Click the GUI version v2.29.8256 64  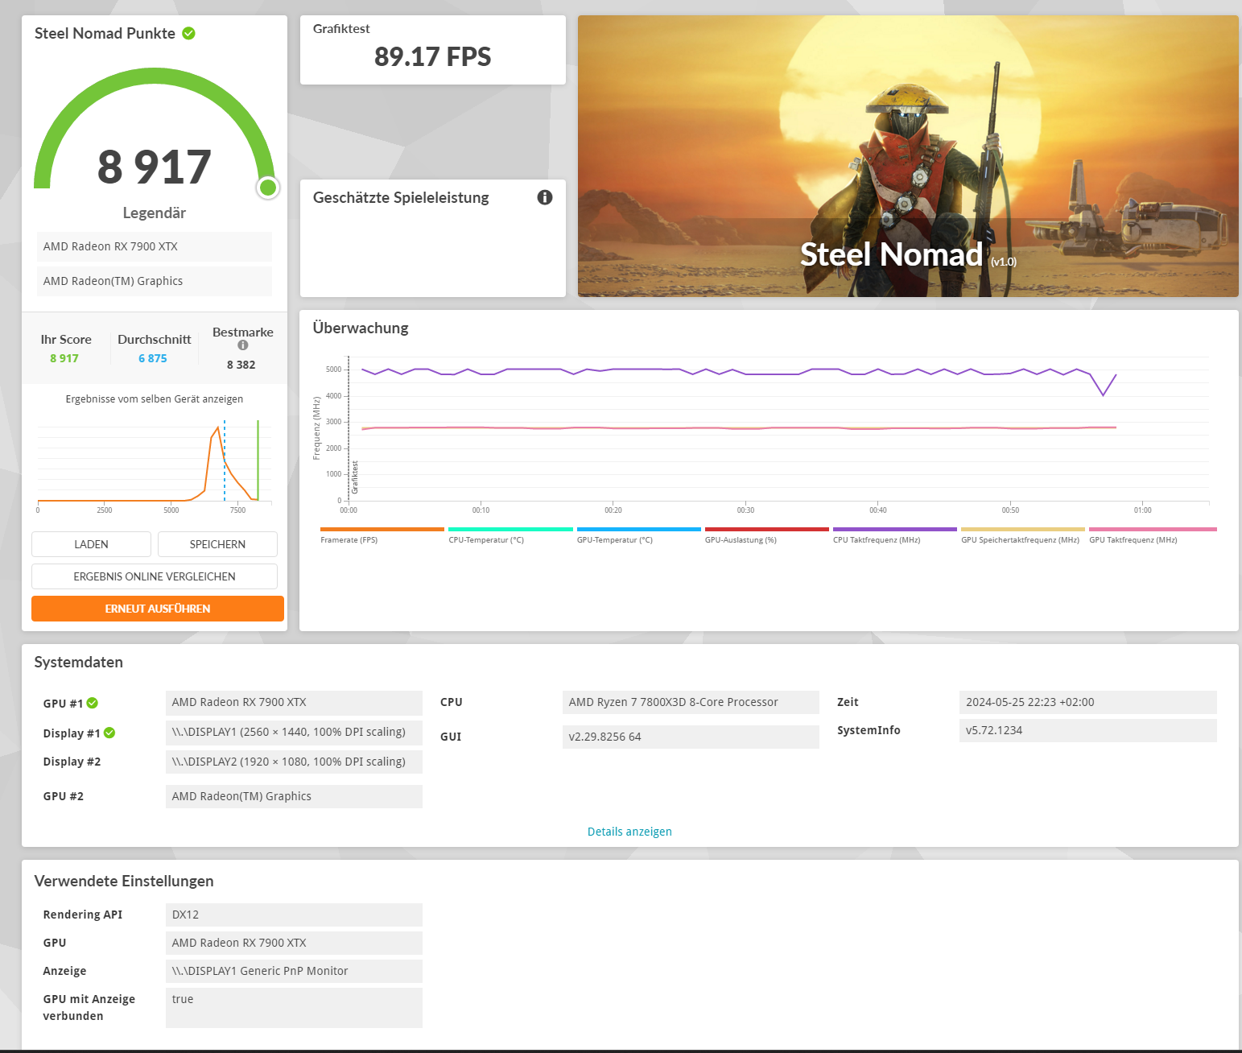click(x=691, y=737)
